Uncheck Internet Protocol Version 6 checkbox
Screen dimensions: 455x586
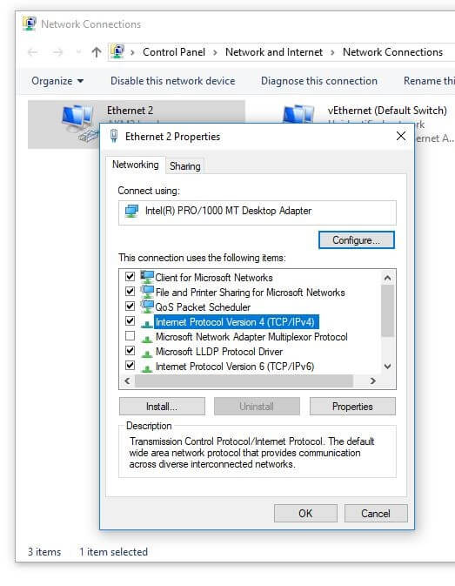tap(130, 365)
